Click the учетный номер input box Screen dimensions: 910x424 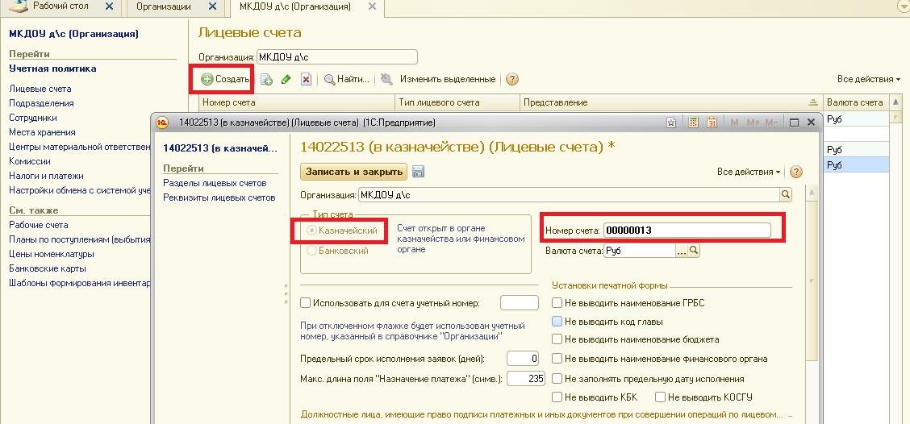tap(520, 302)
